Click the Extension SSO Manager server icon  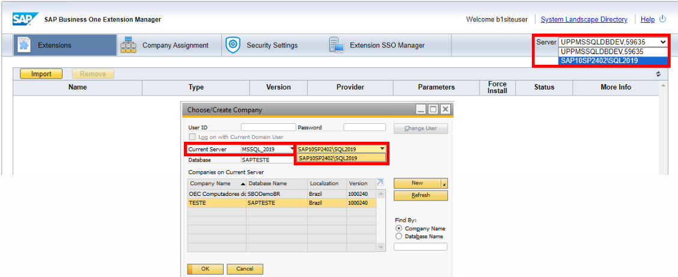tap(336, 45)
